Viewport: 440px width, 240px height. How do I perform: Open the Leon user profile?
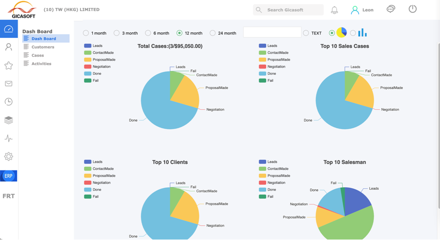coord(362,10)
